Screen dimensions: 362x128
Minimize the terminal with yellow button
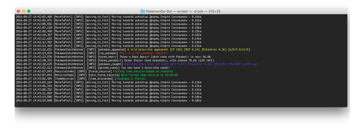(24, 11)
